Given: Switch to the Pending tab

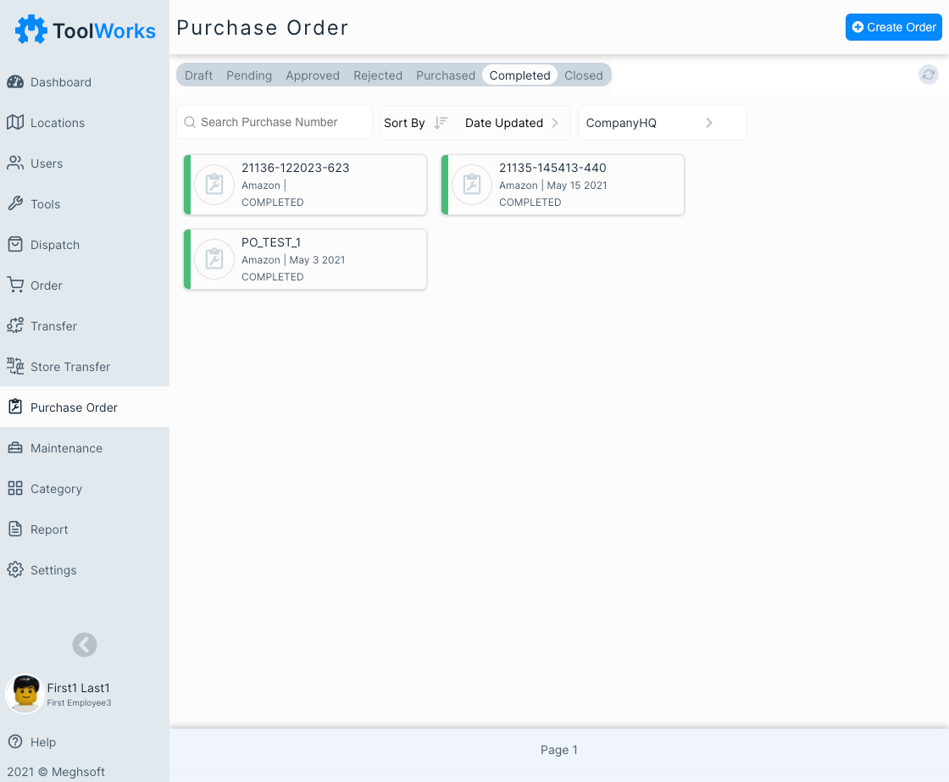Looking at the screenshot, I should click(249, 75).
